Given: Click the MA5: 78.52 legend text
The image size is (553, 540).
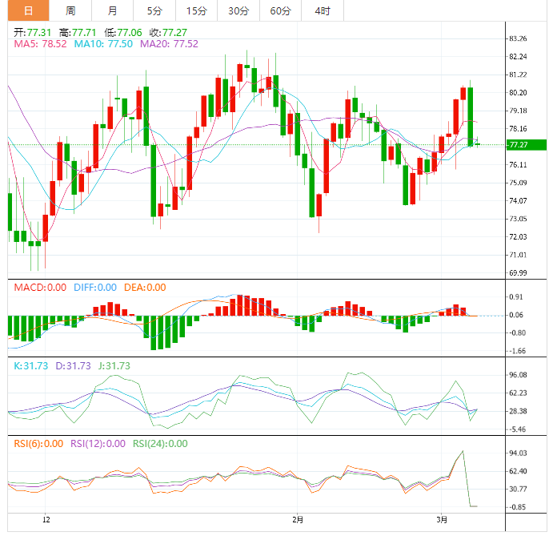Looking at the screenshot, I should click(40, 44).
